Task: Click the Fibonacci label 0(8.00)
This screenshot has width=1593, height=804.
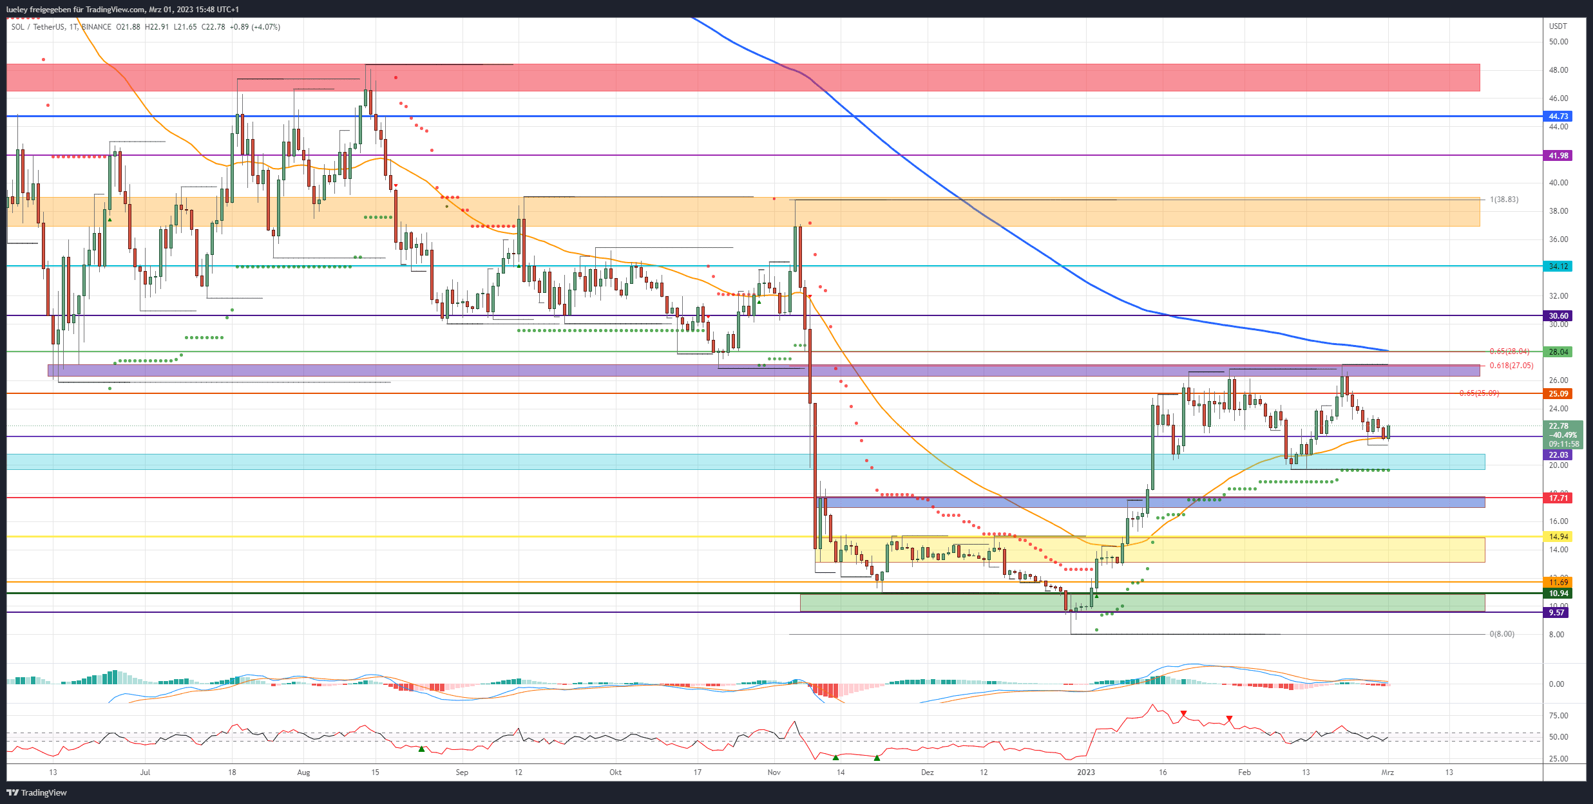Action: [x=1502, y=634]
